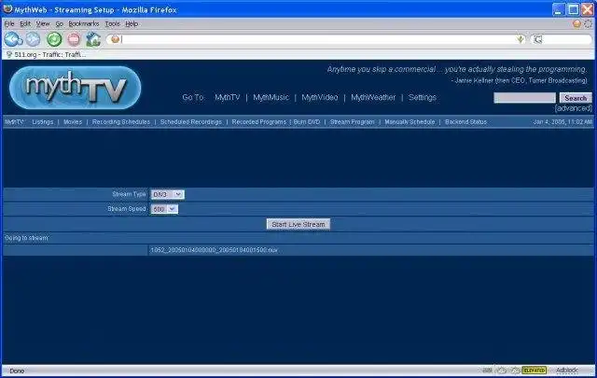Open the advanced search link
The image size is (597, 378).
tap(574, 108)
